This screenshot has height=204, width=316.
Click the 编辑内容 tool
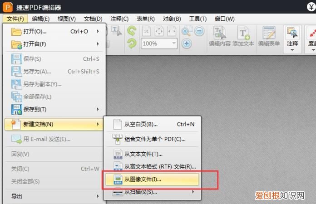click(x=220, y=36)
